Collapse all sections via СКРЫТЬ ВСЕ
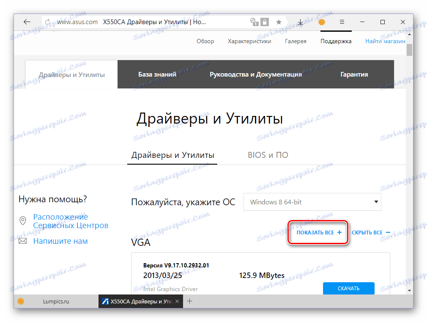Image resolution: width=427 pixels, height=322 pixels. coord(370,232)
